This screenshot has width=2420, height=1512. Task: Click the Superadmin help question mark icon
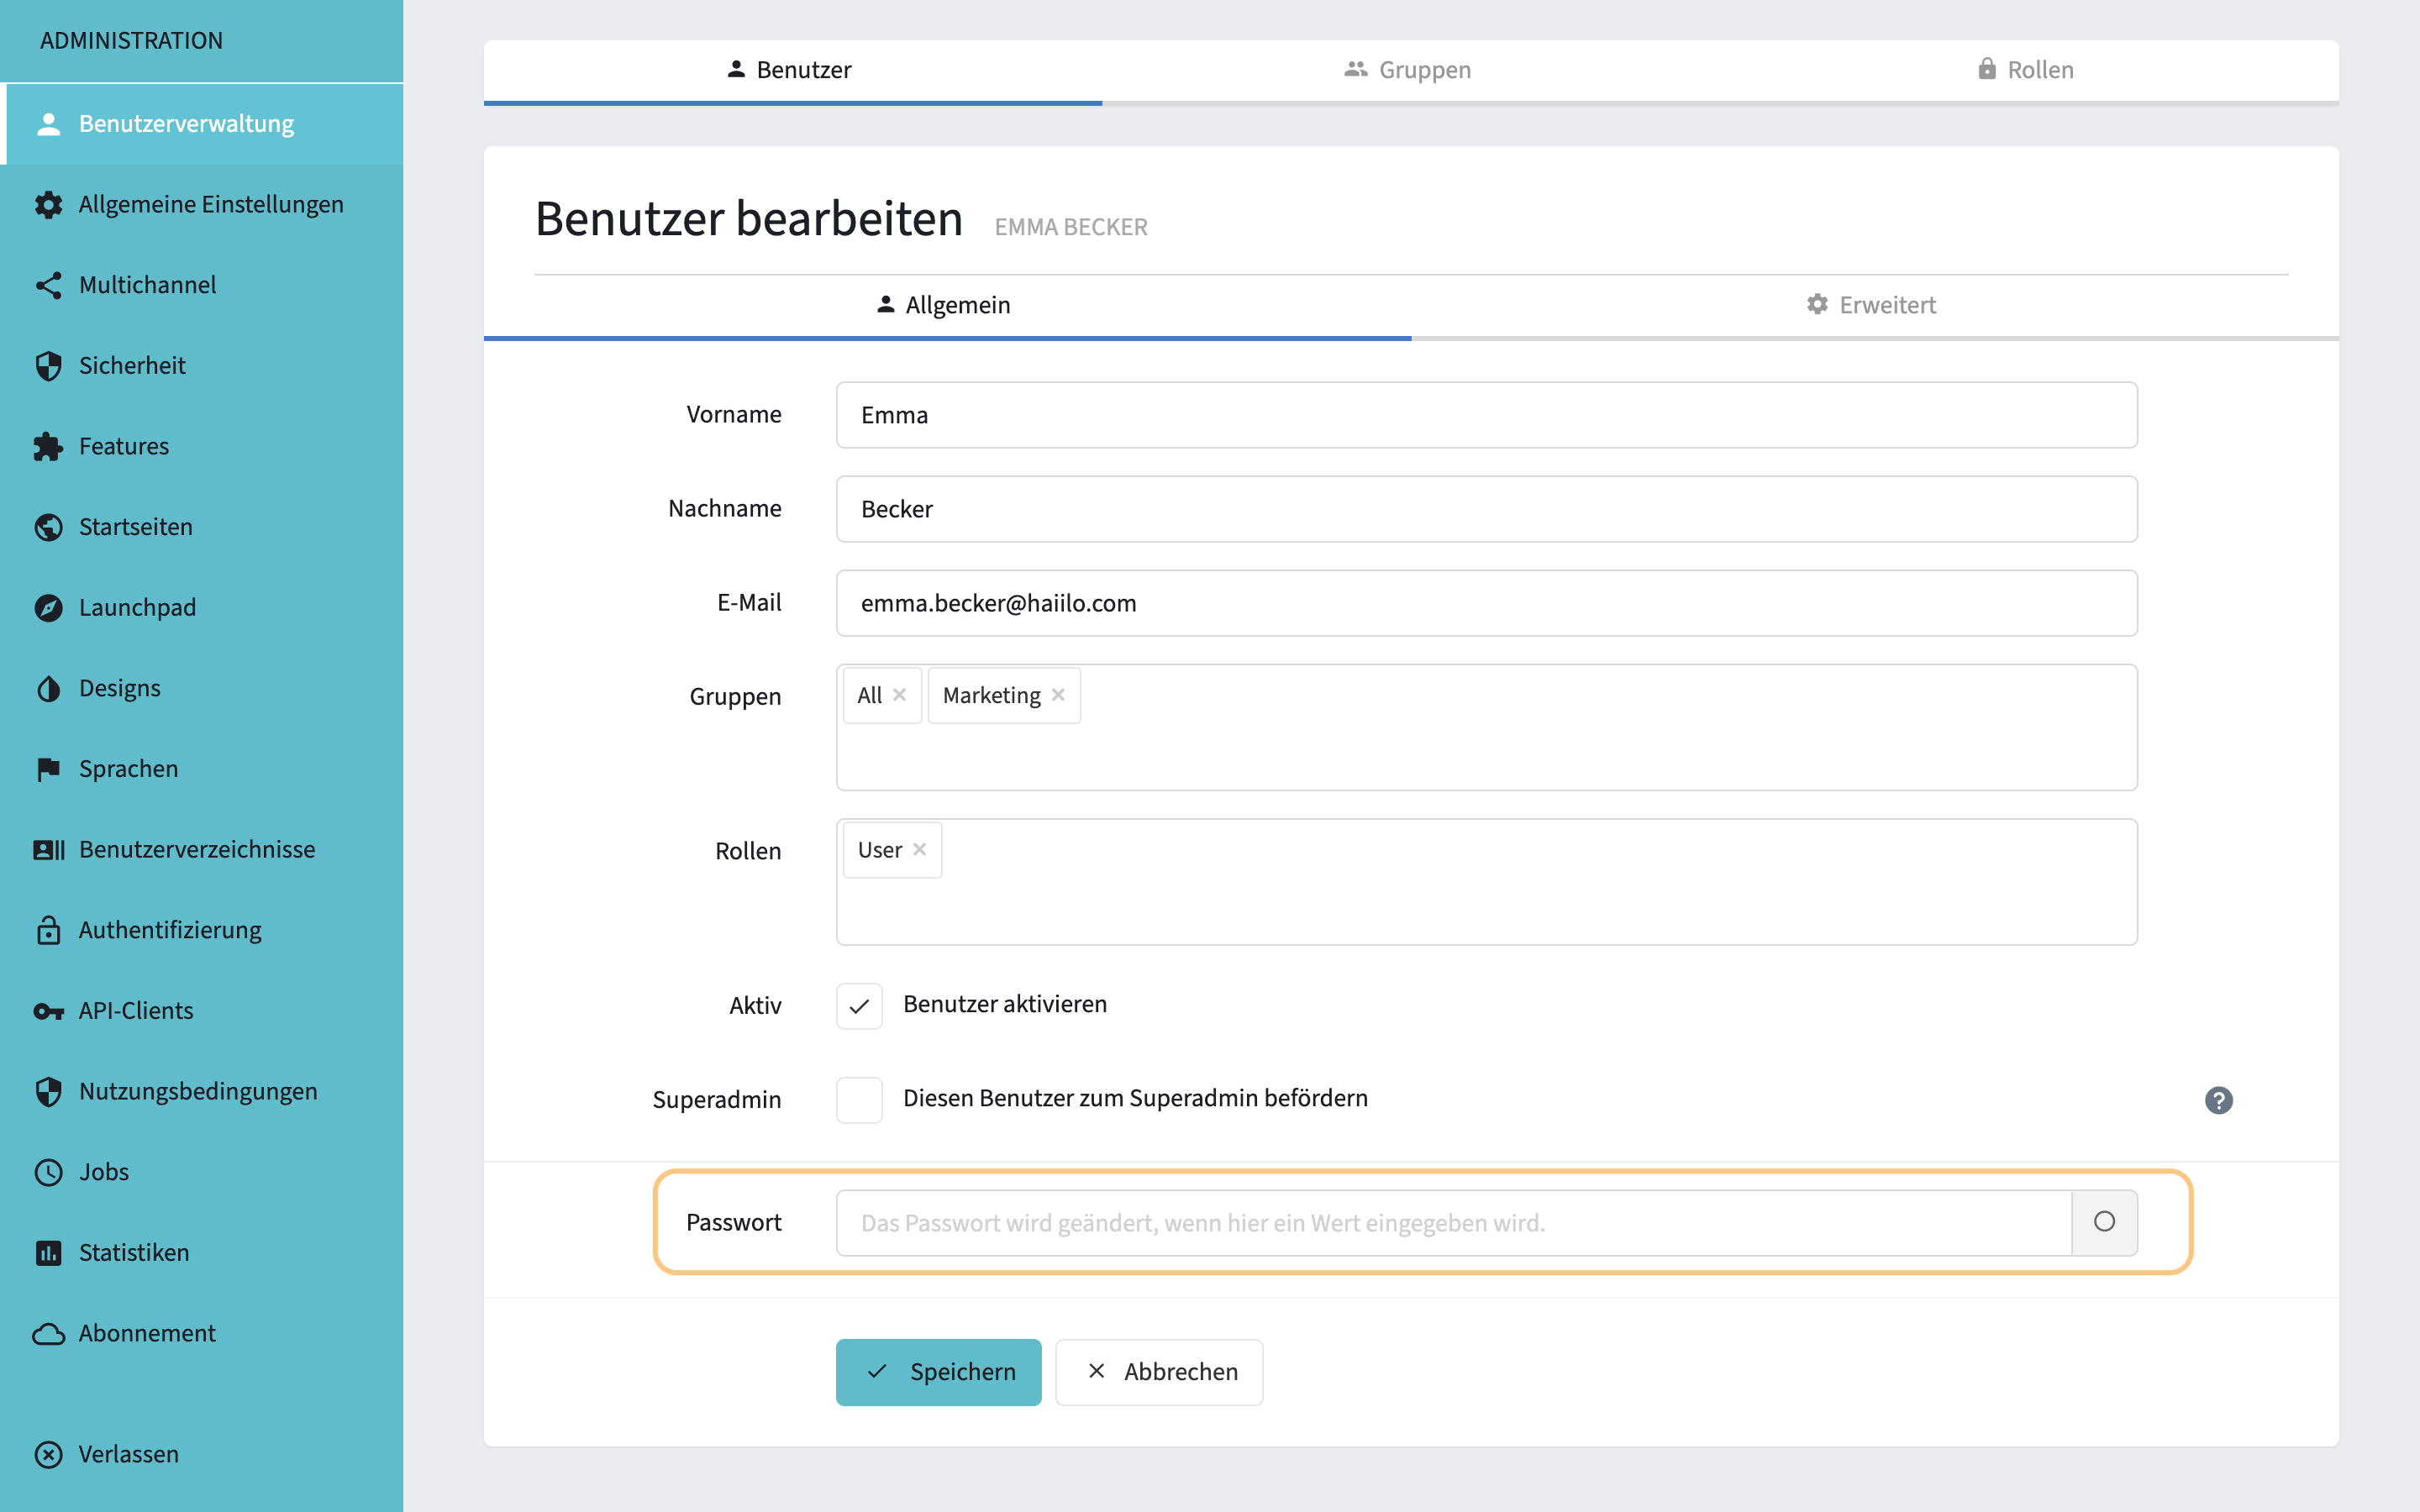coord(2218,1100)
